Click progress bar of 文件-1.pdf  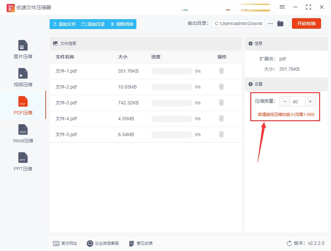pos(171,71)
